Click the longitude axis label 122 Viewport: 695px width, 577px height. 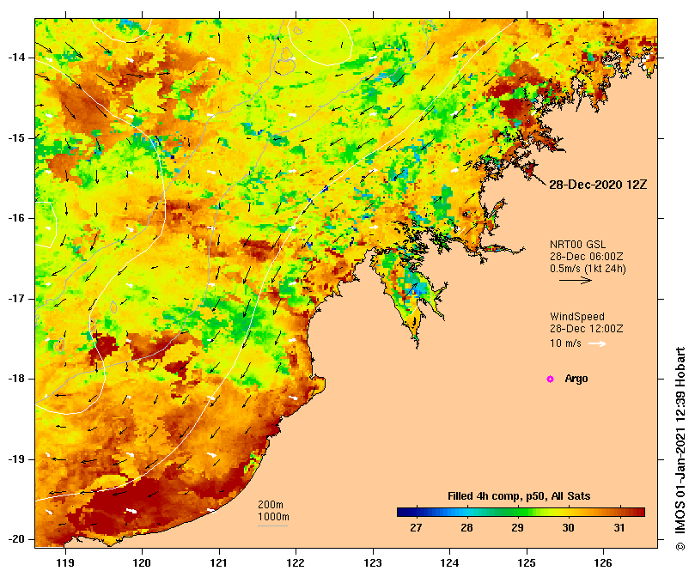296,562
